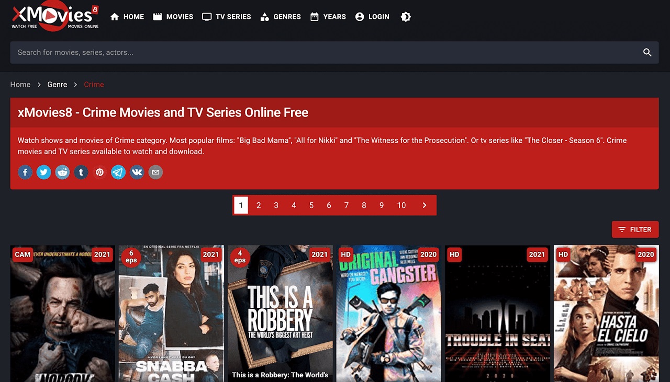Click the Crime breadcrumb
Screen dimensions: 670x382
pos(94,85)
